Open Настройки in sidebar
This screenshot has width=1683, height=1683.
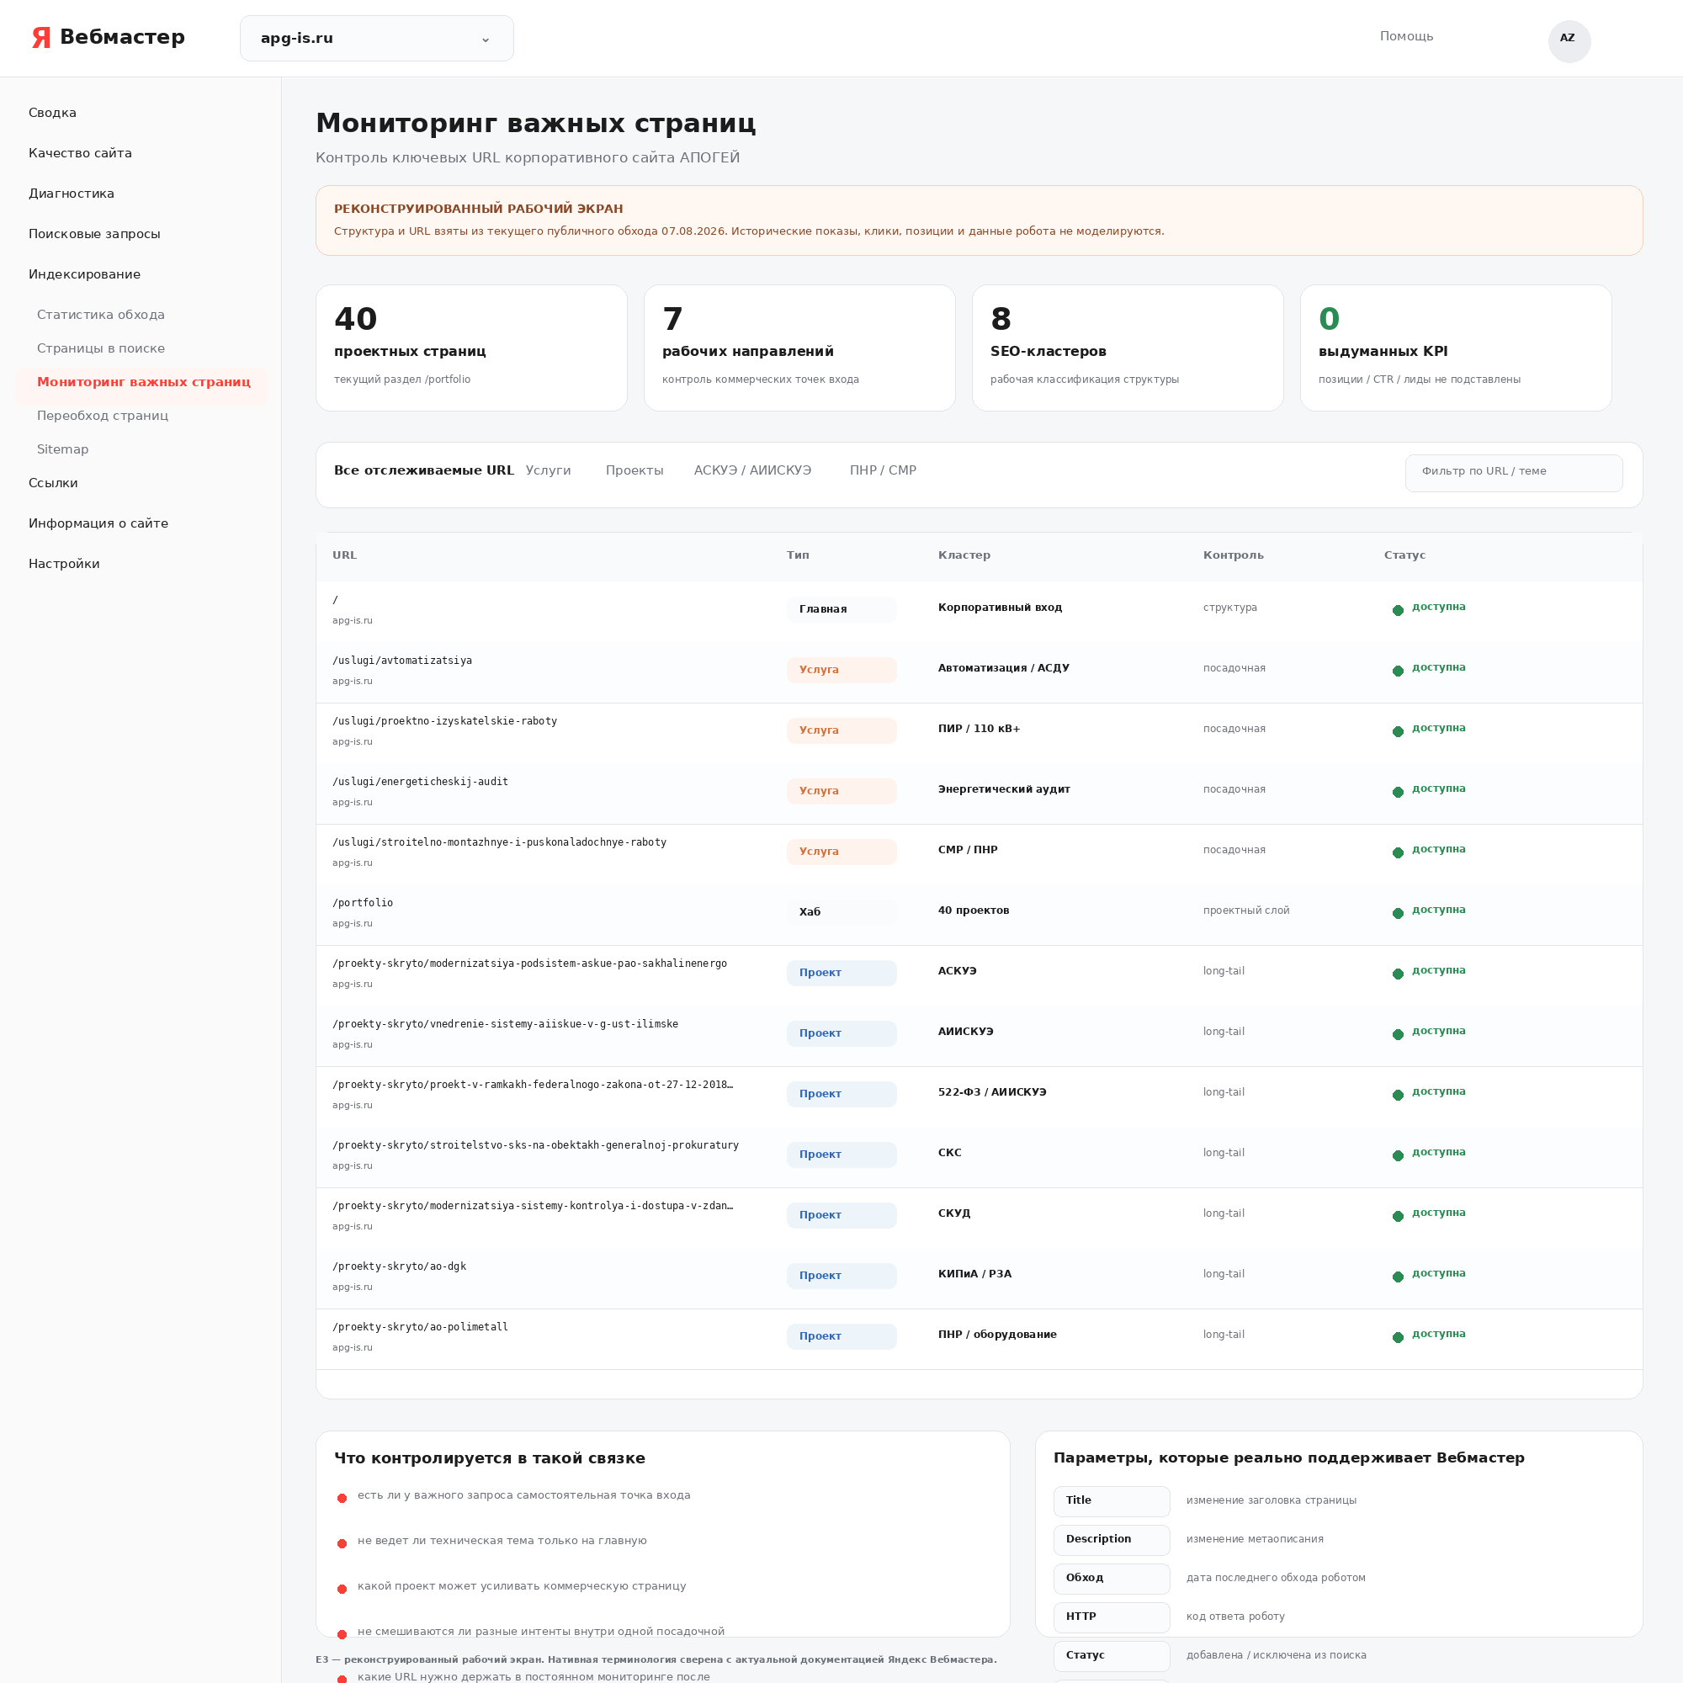coord(65,564)
